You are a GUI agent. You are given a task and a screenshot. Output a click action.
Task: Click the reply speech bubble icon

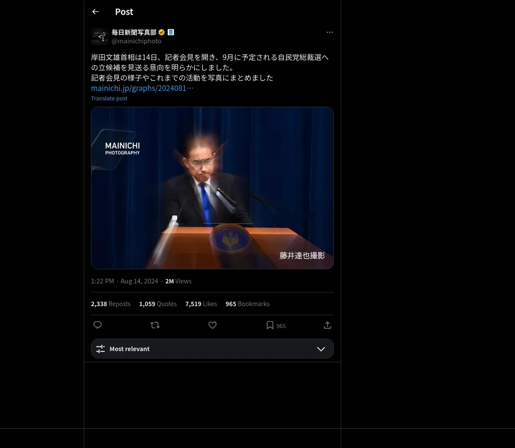click(97, 325)
